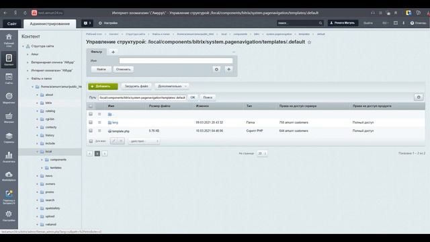Click the Найти filter button
The height and width of the screenshot is (242, 430).
click(x=101, y=69)
